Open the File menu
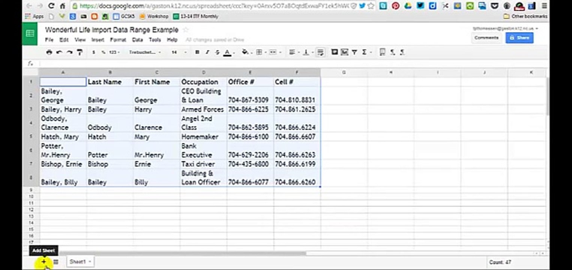 (x=49, y=40)
